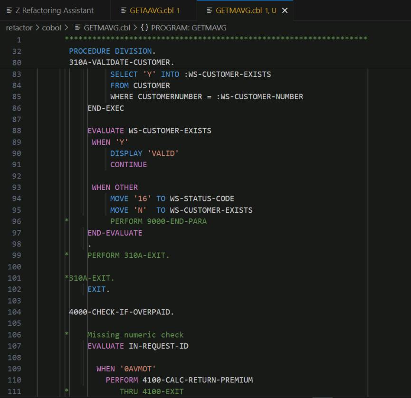Click EVALUATE IN-REQUEST-ID line

[x=138, y=346]
